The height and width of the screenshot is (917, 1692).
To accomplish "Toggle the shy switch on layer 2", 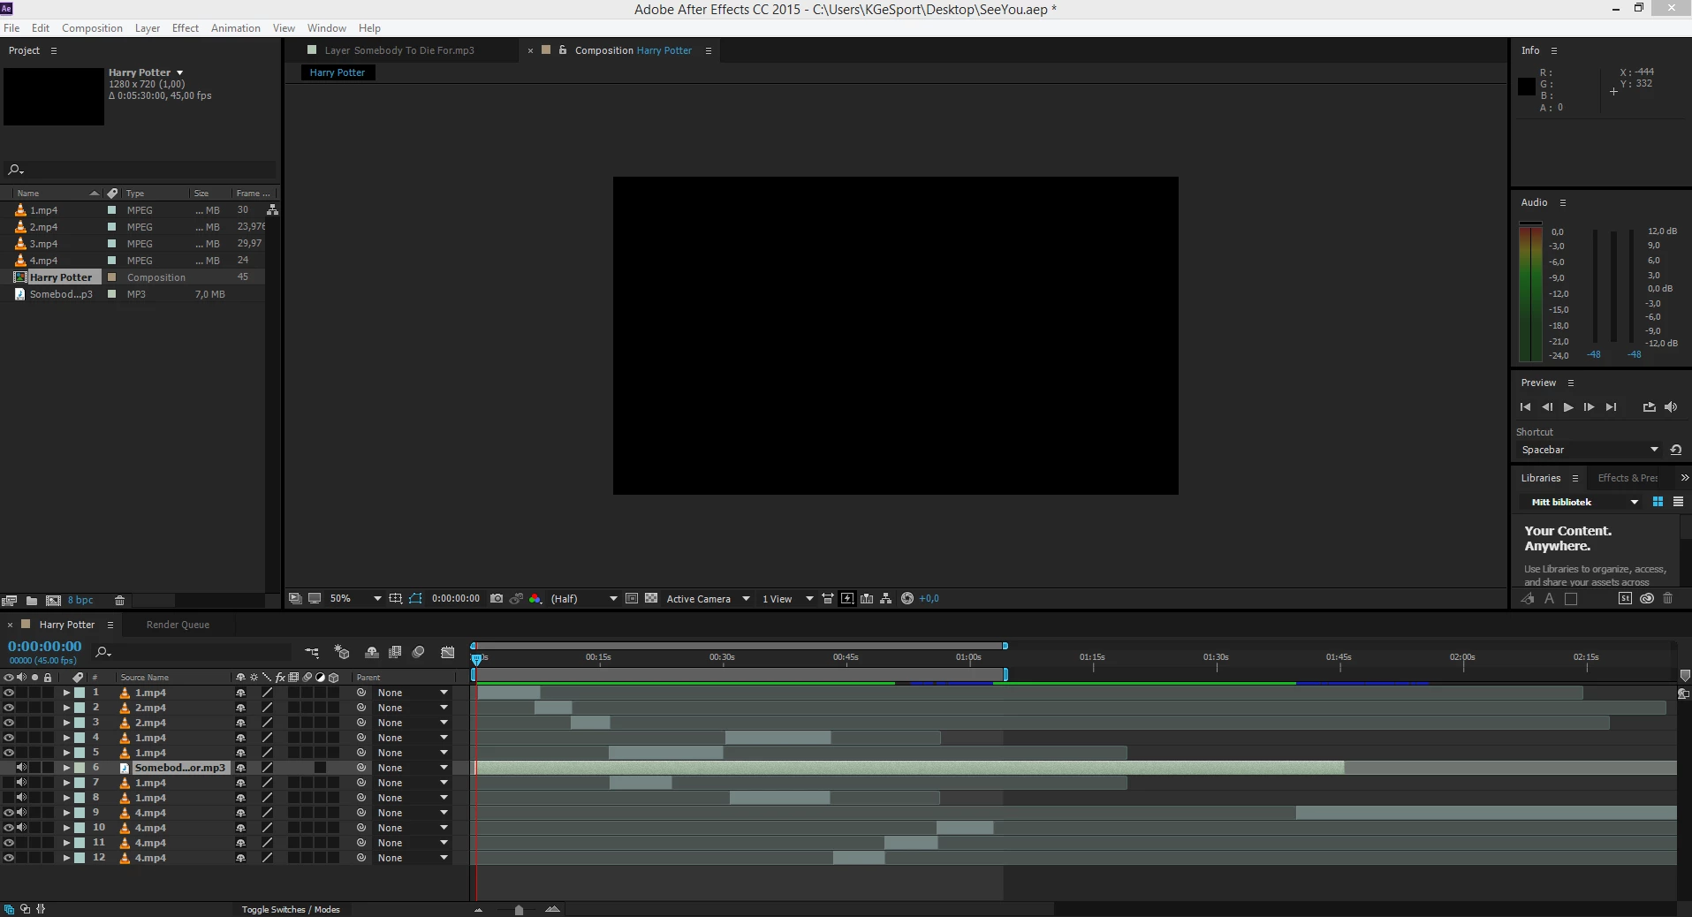I will pyautogui.click(x=240, y=708).
